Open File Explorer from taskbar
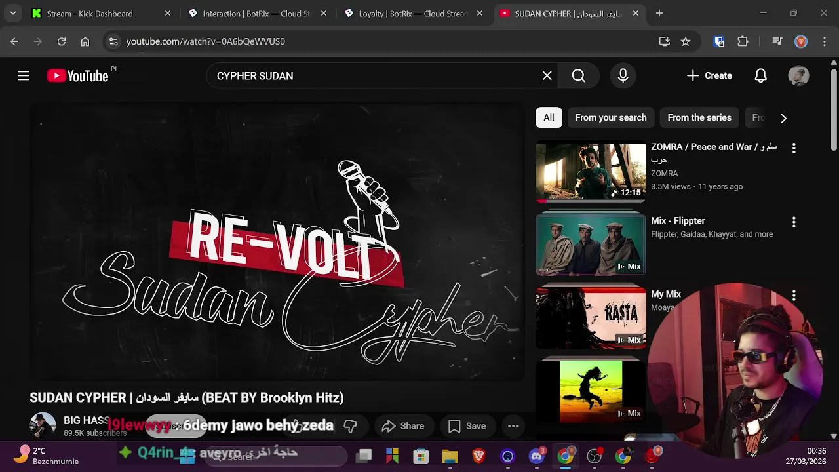This screenshot has width=839, height=472. (x=450, y=456)
